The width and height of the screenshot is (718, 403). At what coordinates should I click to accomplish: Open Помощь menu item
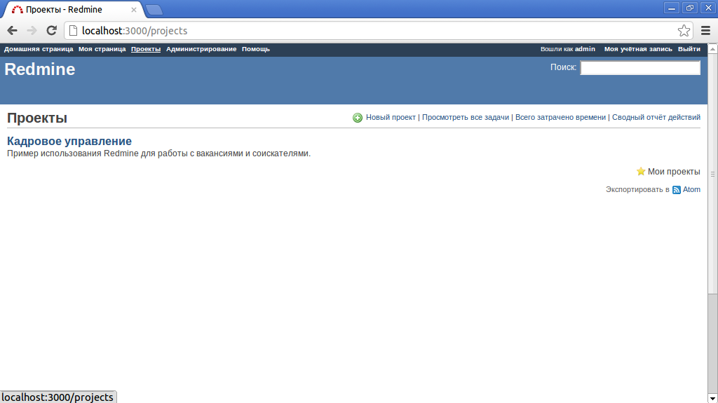click(255, 49)
